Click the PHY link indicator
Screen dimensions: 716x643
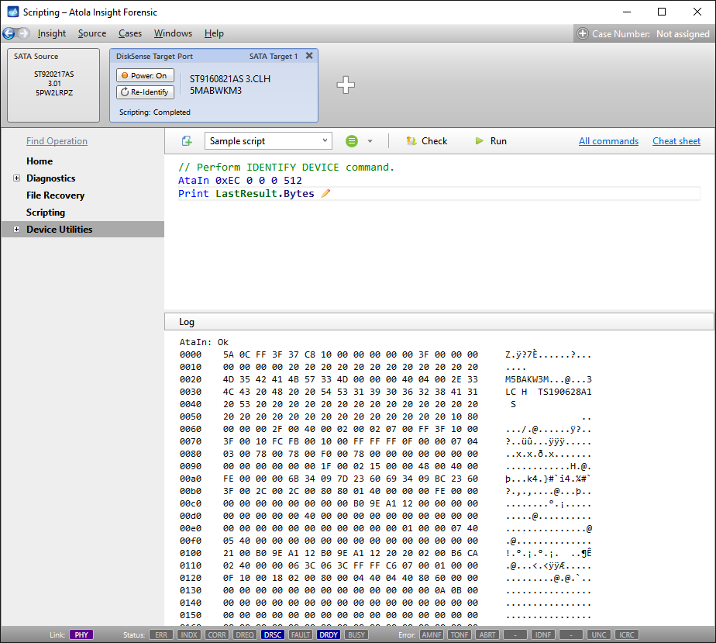point(81,634)
